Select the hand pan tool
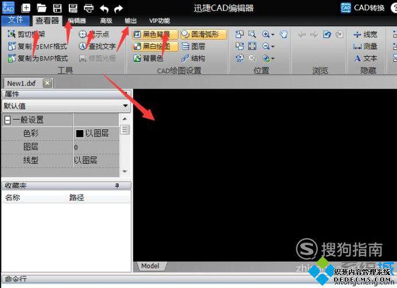The image size is (397, 288). click(x=283, y=34)
